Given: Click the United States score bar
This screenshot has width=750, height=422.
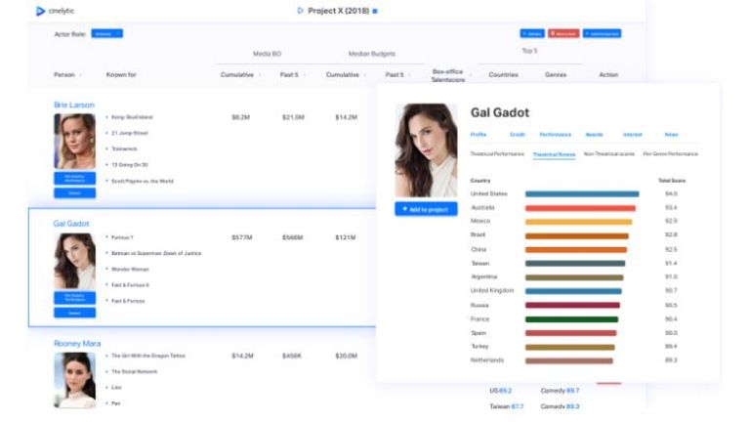Looking at the screenshot, I should 582,193.
